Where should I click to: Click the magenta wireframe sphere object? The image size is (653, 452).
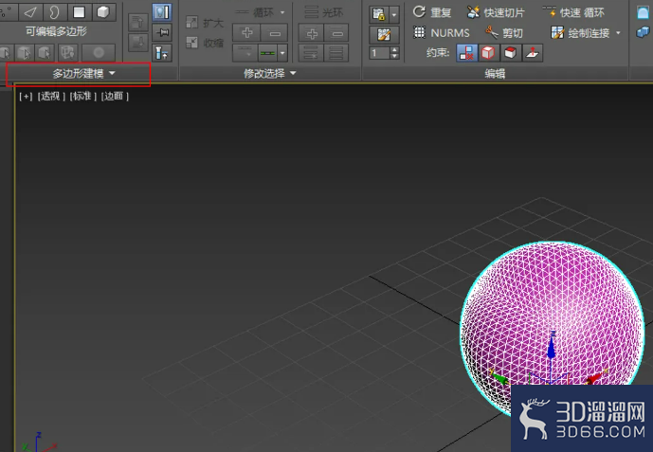click(552, 308)
